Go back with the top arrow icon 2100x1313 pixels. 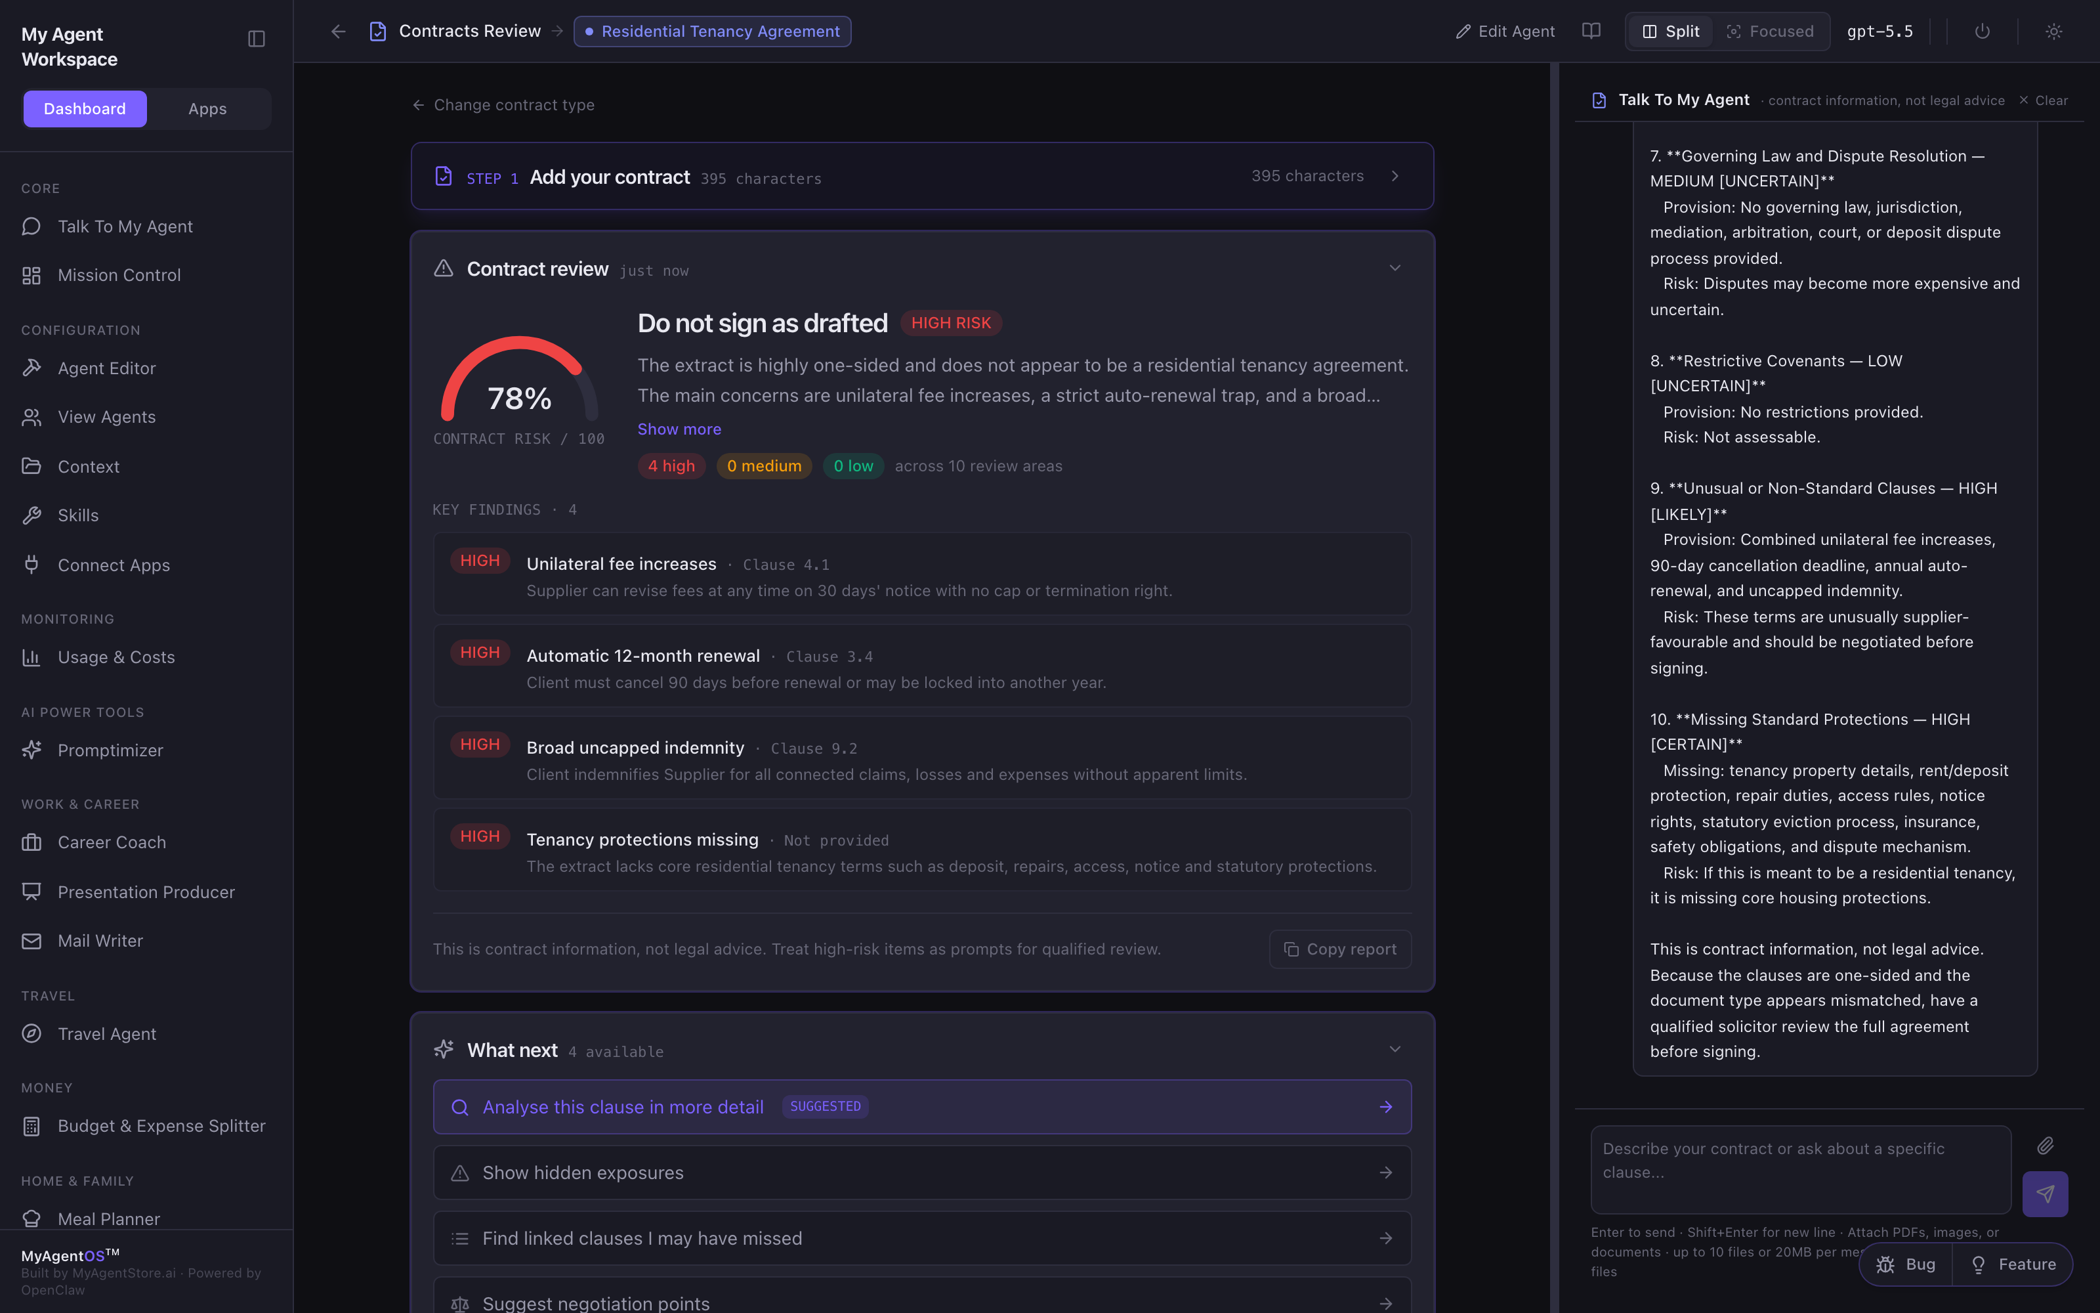(x=339, y=32)
